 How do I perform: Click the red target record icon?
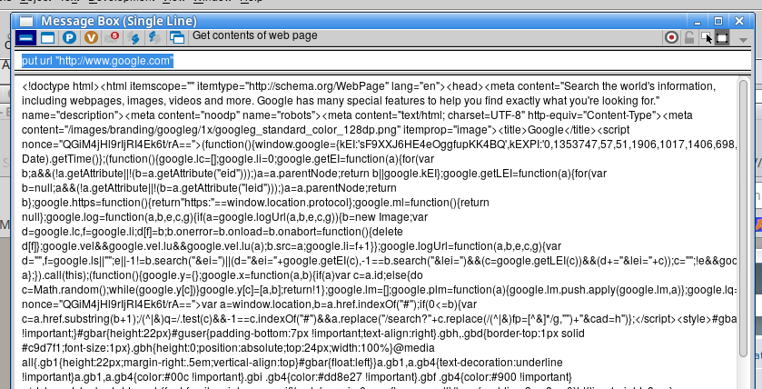[671, 37]
